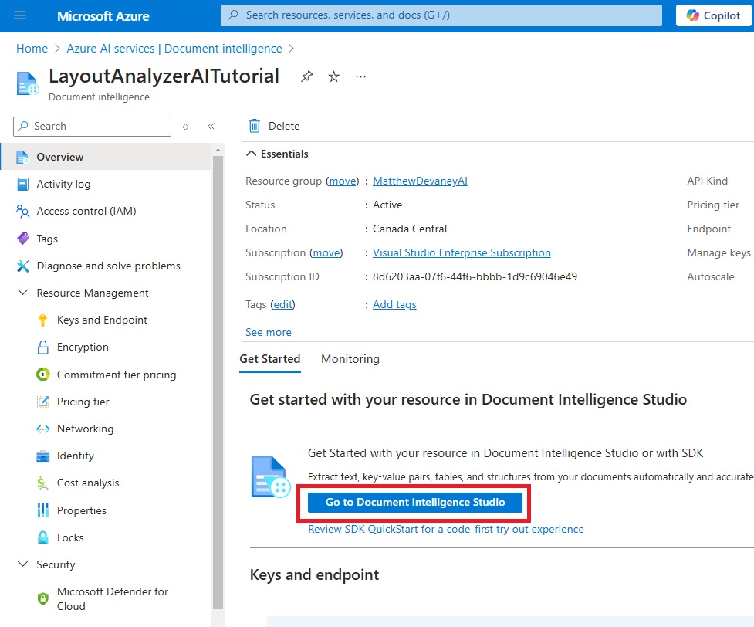Click the Microsoft Azure logo text
Viewport: 754px width, 627px height.
pos(103,16)
